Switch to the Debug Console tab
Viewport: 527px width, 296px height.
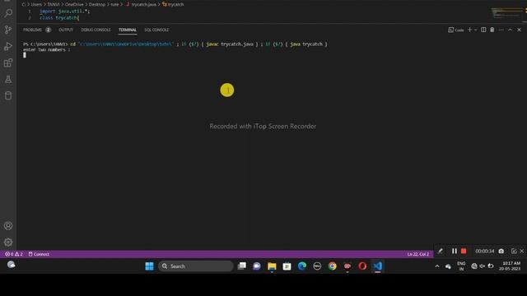pos(96,30)
